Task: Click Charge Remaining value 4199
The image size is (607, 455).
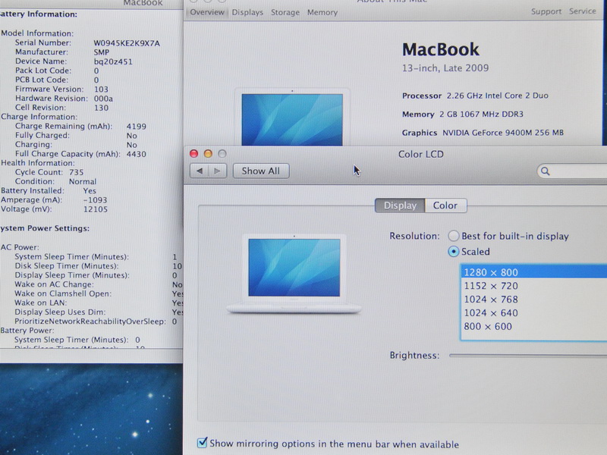Action: 137,126
